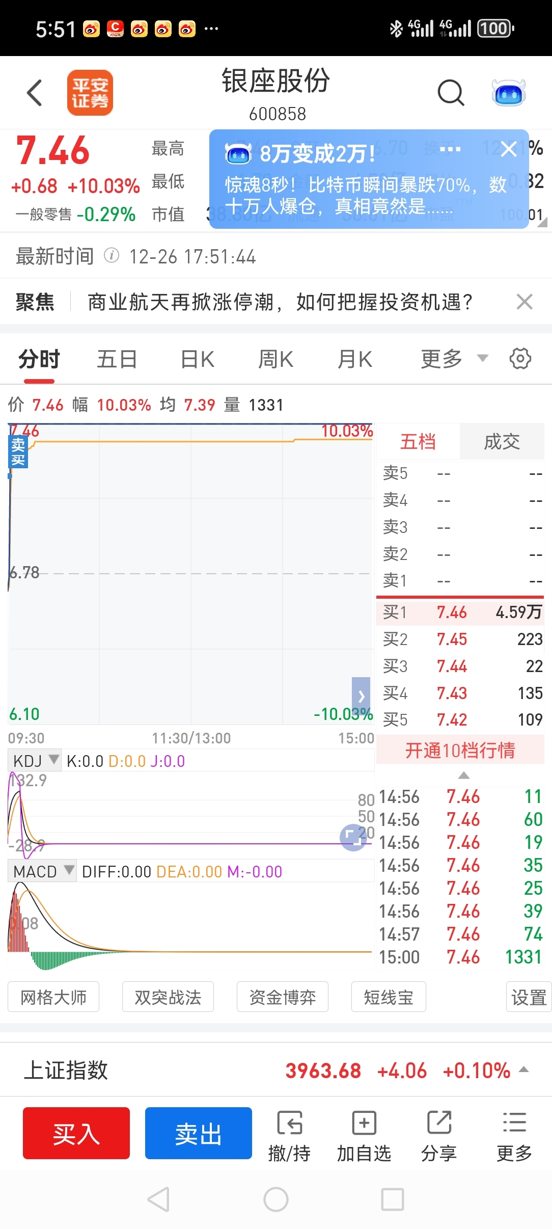Tap the blue 卖出 button
The width and height of the screenshot is (552, 1229).
pos(199,1133)
